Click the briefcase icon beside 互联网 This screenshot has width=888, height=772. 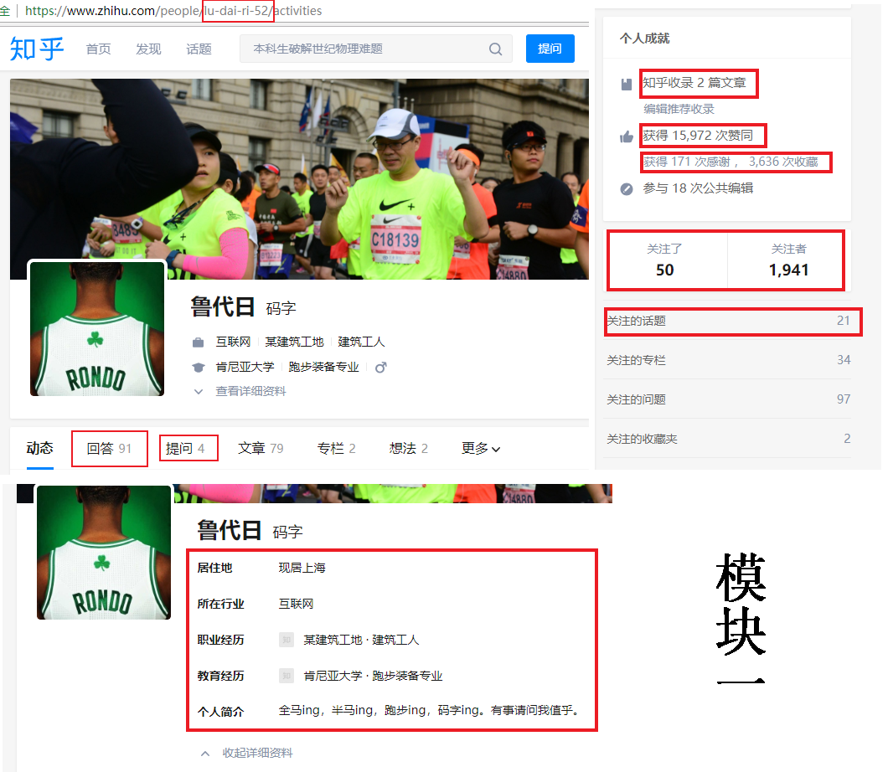(199, 342)
